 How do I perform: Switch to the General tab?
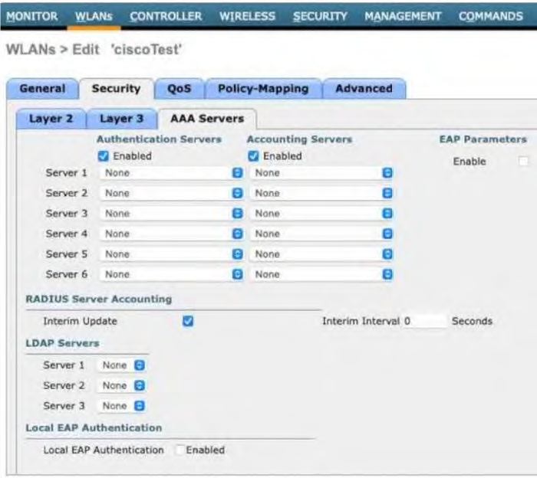tap(42, 89)
